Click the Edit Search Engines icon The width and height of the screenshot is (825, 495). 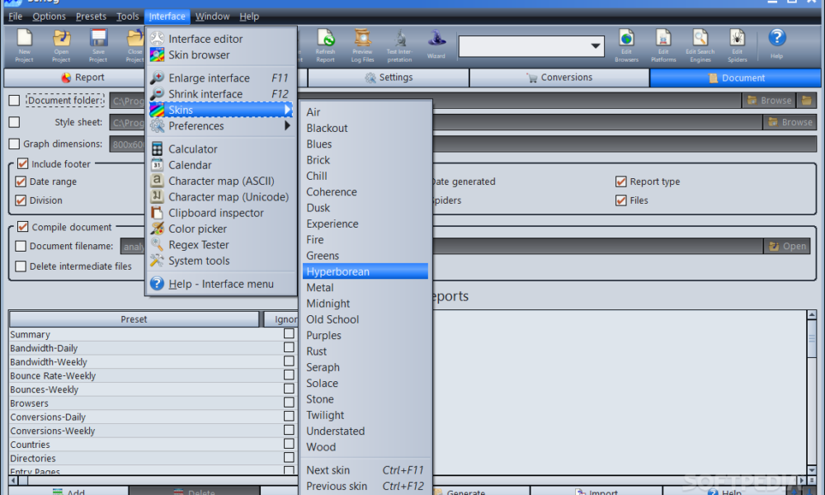pos(700,45)
